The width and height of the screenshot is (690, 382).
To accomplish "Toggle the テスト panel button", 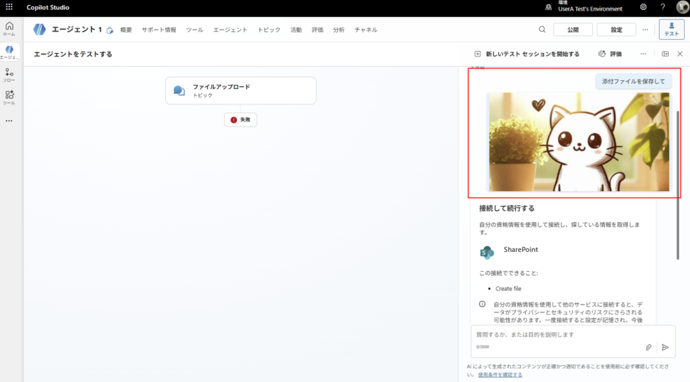I will (x=672, y=30).
